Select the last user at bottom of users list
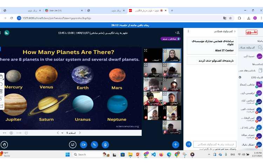This screenshot has width=263, height=168. (251, 145)
